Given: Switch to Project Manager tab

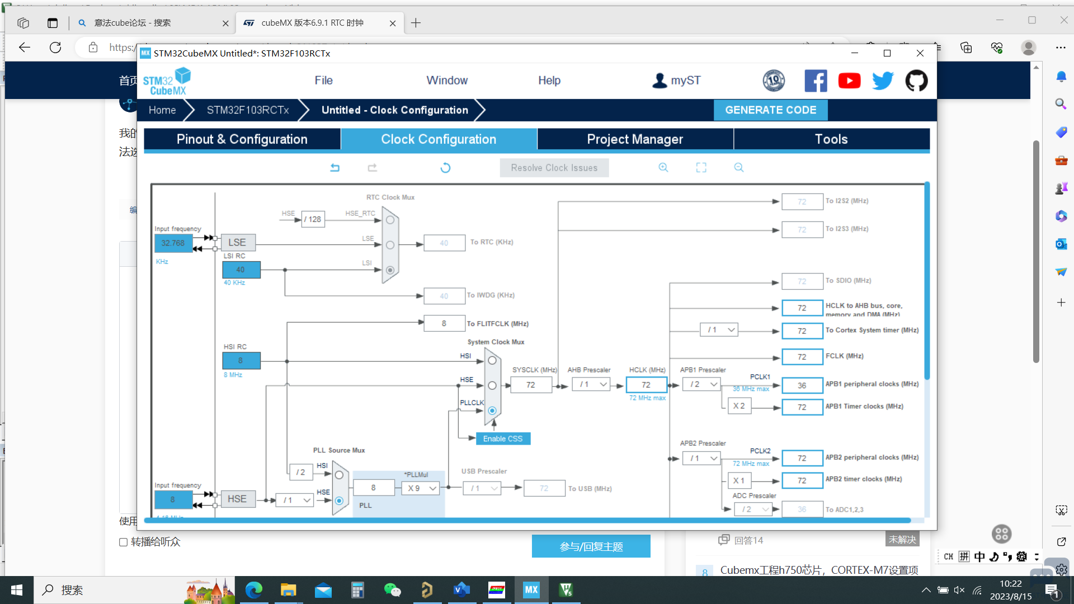Looking at the screenshot, I should pyautogui.click(x=635, y=139).
